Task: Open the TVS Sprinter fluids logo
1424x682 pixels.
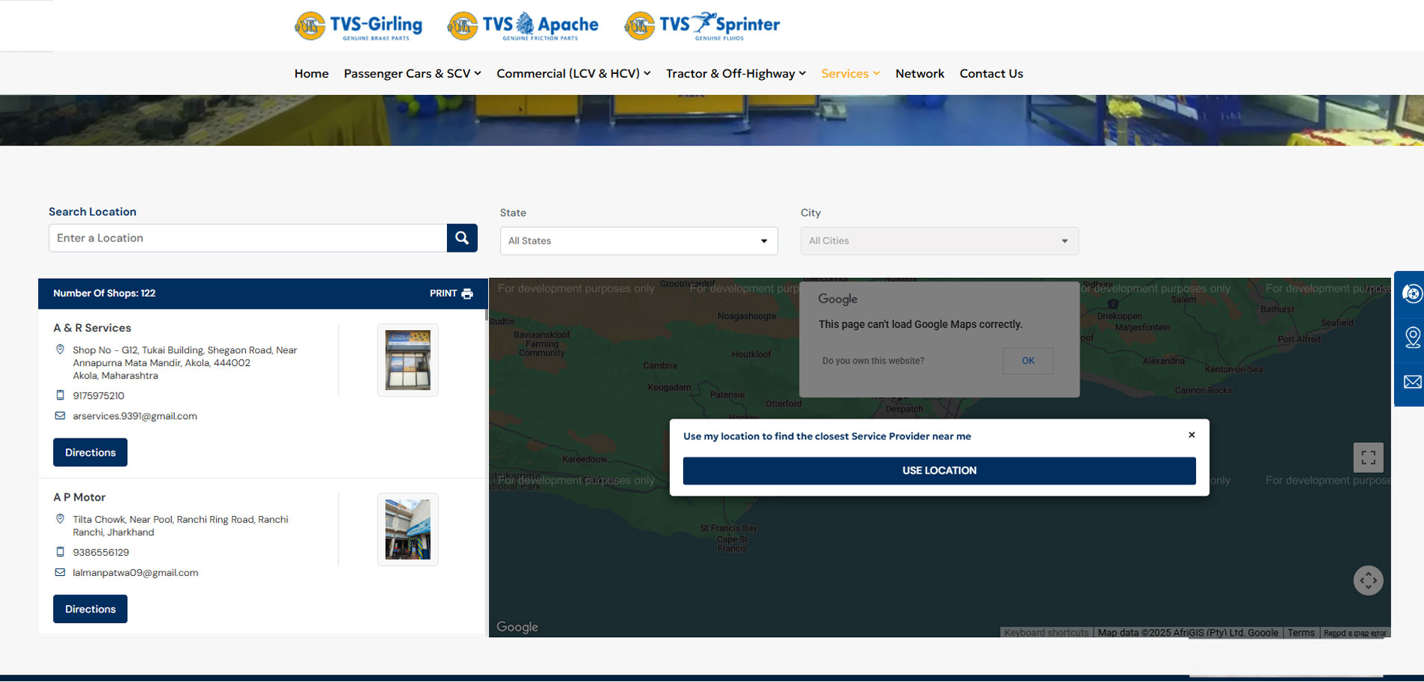Action: pos(703,26)
